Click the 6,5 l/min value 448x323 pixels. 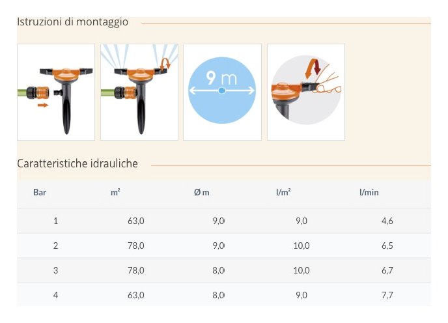point(387,246)
